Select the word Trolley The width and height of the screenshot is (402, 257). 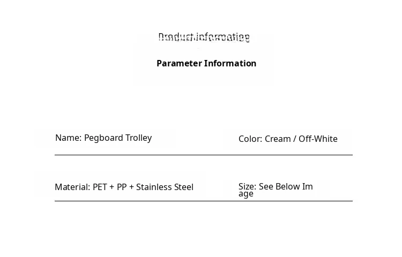139,138
